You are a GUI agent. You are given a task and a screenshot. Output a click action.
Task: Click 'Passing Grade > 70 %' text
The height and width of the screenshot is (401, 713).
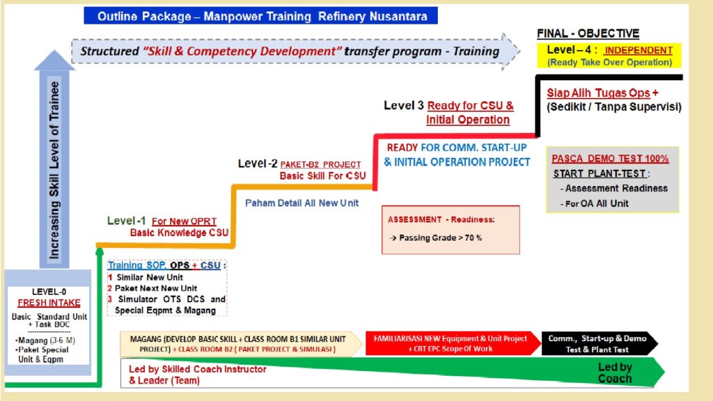[440, 238]
